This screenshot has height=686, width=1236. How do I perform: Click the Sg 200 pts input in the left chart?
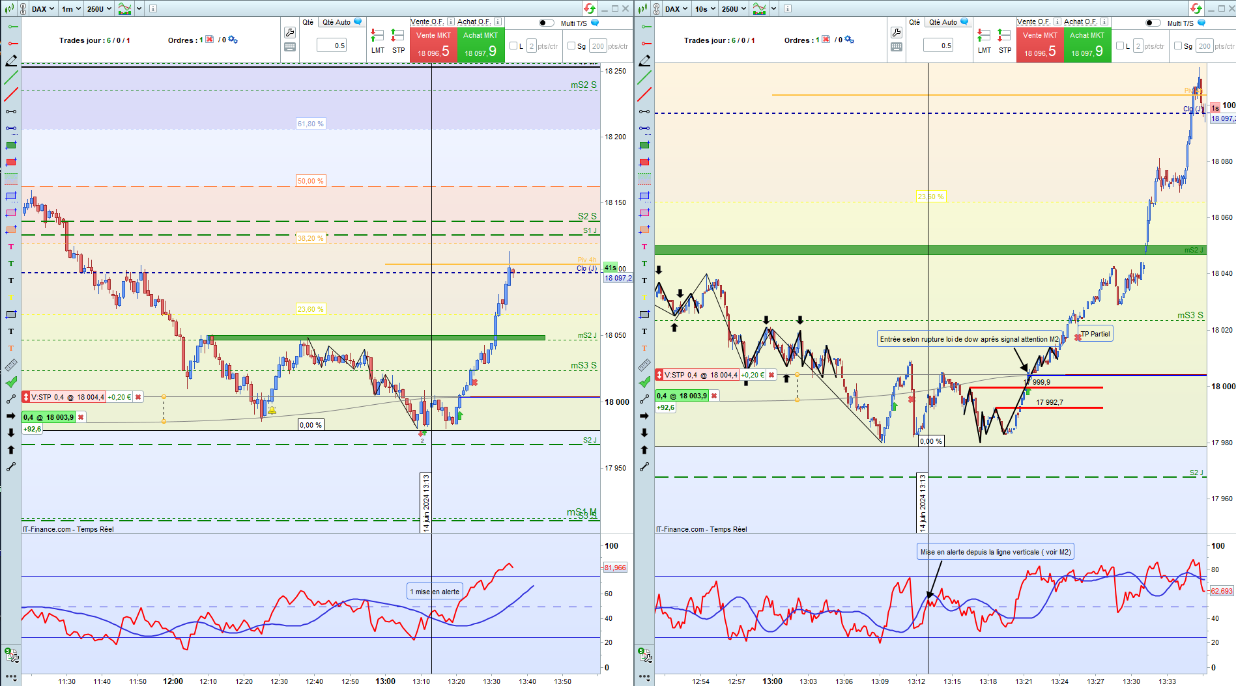coord(598,46)
